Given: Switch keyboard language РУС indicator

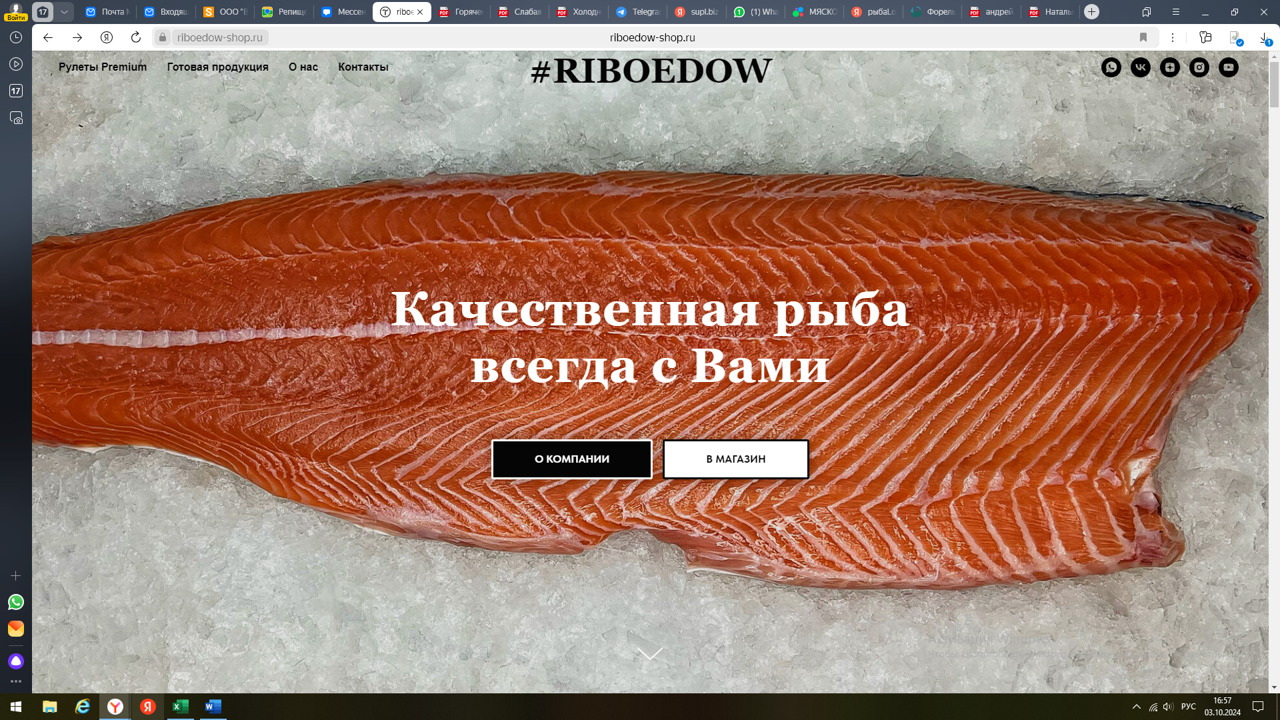Looking at the screenshot, I should pos(1189,707).
